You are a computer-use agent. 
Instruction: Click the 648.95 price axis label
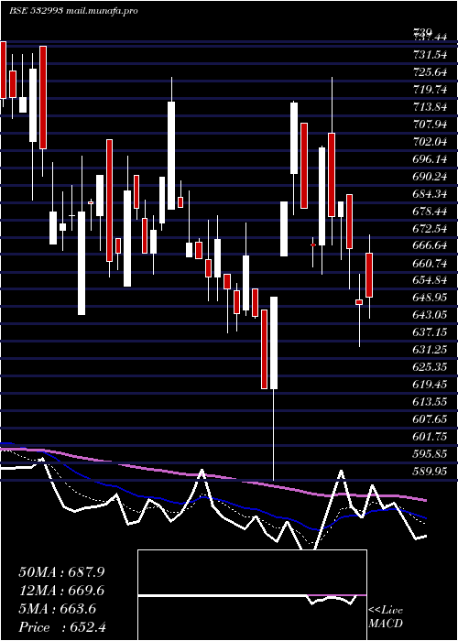click(430, 298)
